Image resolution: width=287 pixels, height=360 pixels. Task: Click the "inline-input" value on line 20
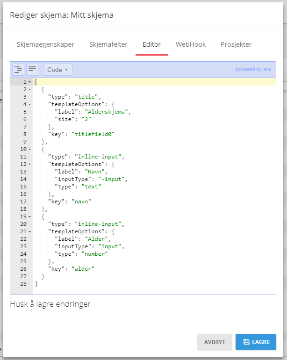click(98, 224)
